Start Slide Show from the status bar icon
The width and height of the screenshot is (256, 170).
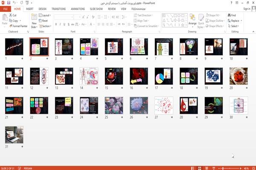tap(214, 168)
